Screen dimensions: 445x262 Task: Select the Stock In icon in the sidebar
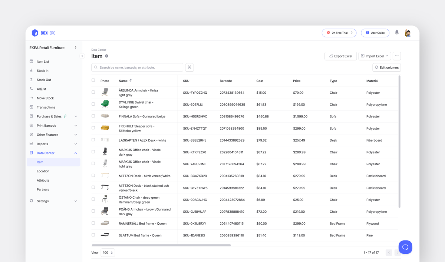[x=31, y=70]
